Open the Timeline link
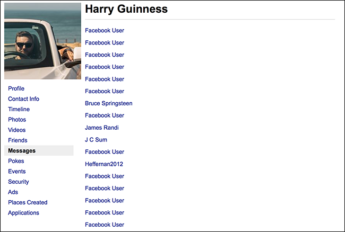 [19, 109]
